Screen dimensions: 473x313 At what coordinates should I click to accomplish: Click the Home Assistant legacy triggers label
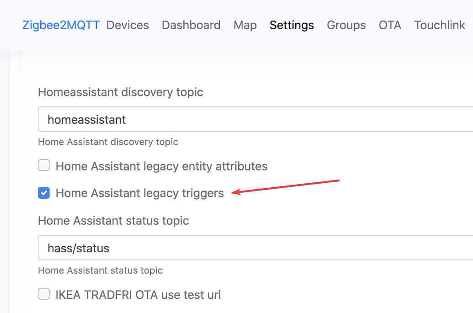pyautogui.click(x=139, y=193)
